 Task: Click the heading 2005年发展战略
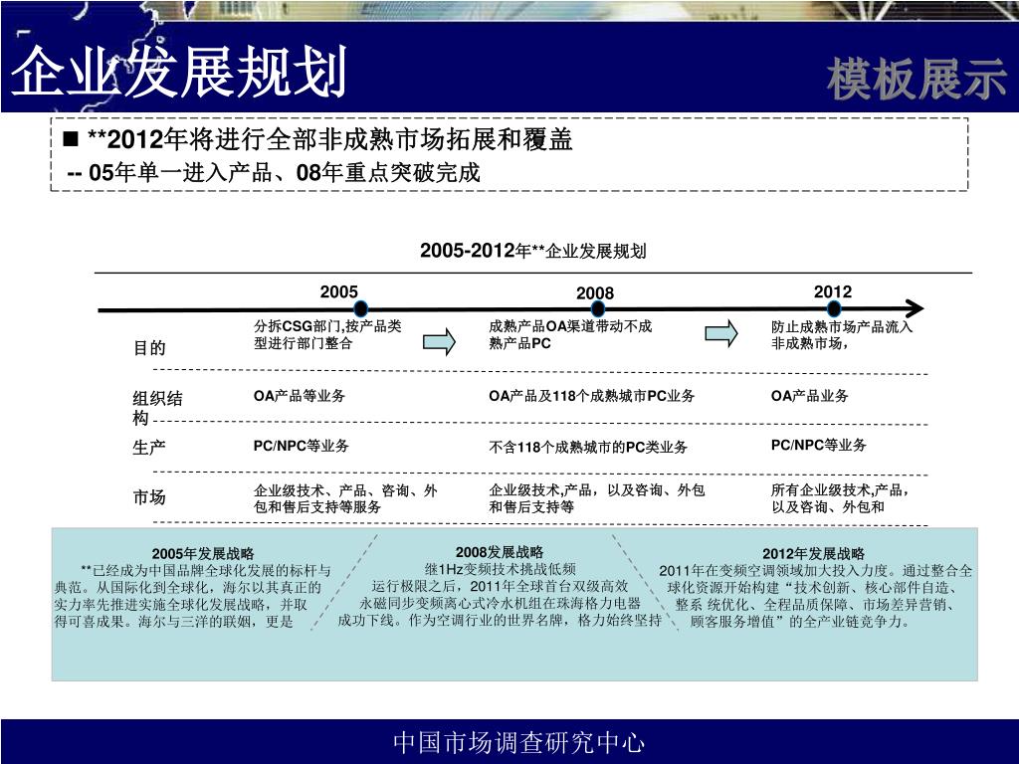203,553
